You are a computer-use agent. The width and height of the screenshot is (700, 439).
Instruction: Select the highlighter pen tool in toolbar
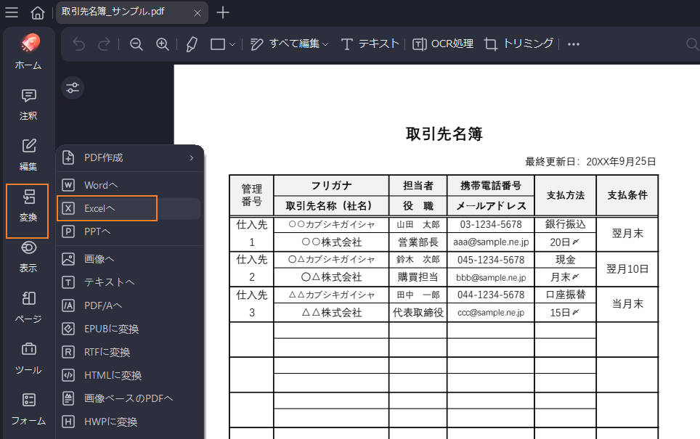point(191,44)
